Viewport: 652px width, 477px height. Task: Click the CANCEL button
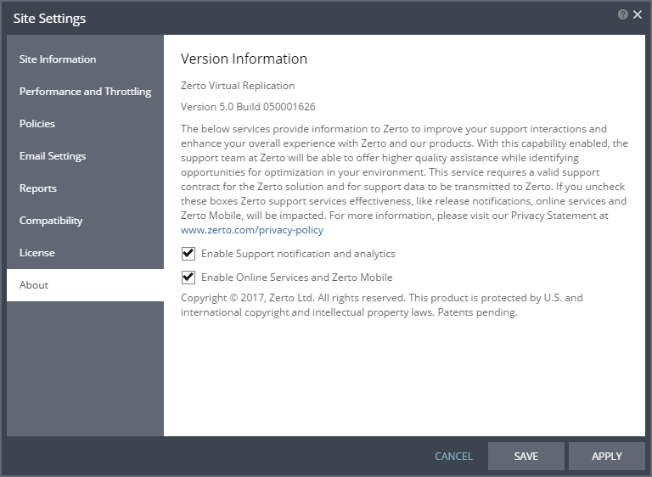453,457
